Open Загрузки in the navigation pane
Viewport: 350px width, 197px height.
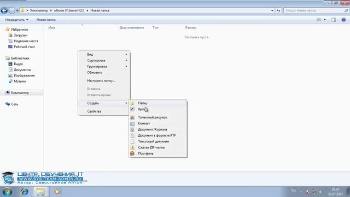point(21,35)
